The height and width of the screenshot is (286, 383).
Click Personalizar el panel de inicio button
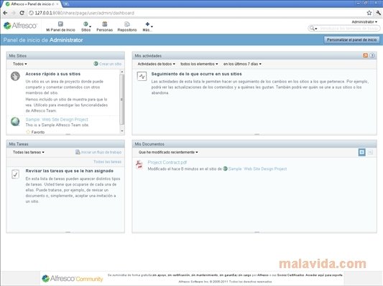[351, 39]
